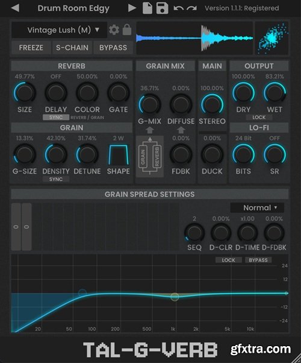Image resolution: width=301 pixels, height=363 pixels.
Task: Toggle SYNC under the DENSITY knob
Action: 56,179
